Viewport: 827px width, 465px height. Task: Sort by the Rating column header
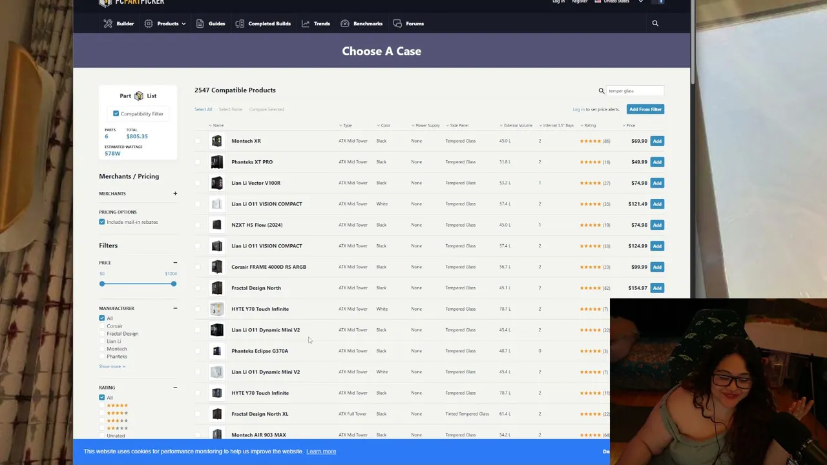589,125
